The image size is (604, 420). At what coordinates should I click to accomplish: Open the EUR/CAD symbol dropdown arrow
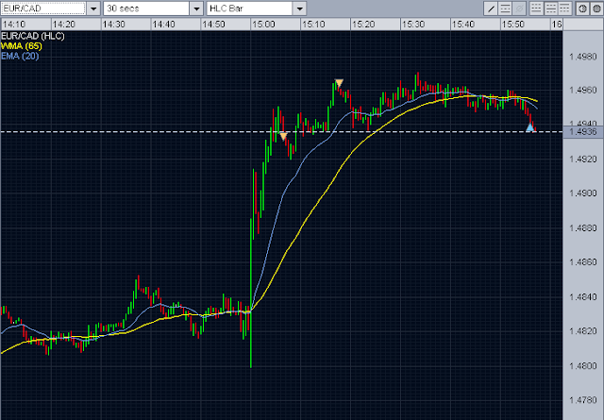(93, 8)
